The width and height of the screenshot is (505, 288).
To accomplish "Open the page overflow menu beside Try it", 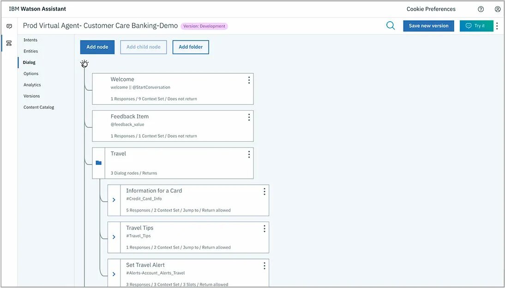I will pyautogui.click(x=497, y=26).
